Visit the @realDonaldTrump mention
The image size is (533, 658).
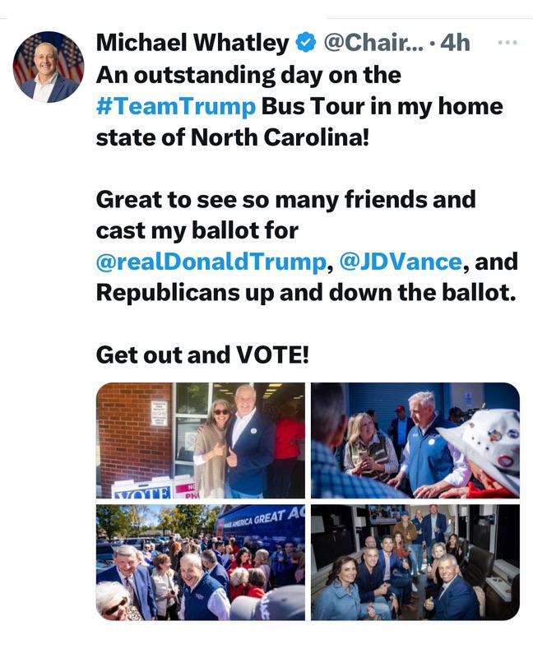click(x=210, y=262)
